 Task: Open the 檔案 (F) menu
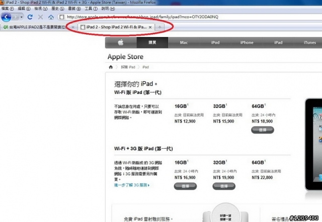click(x=8, y=9)
